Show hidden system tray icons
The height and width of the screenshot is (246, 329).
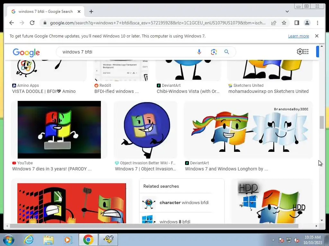point(273,240)
